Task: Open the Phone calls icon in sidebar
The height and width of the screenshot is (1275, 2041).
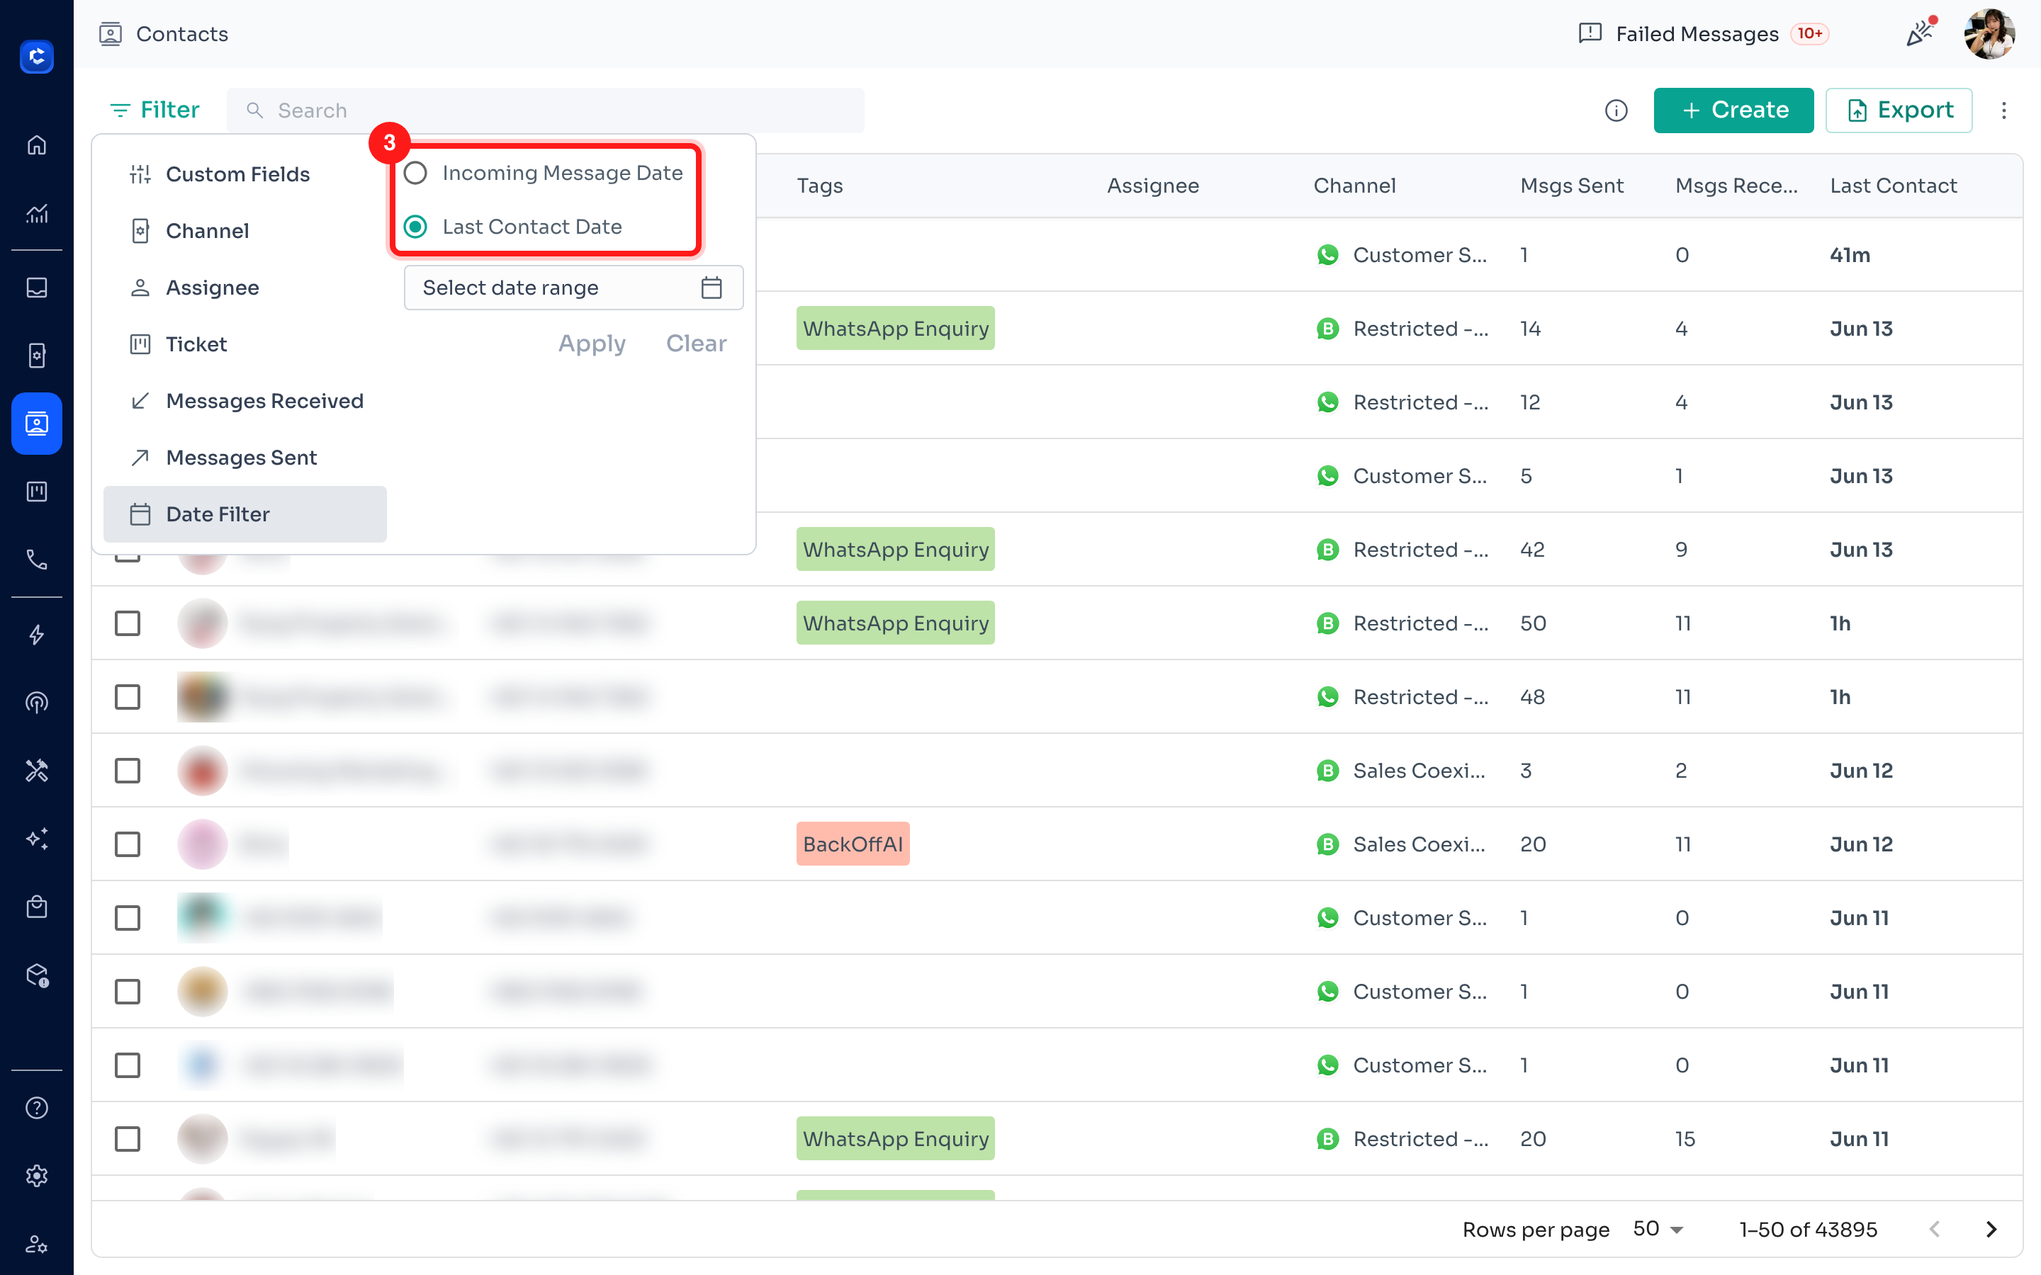Action: click(36, 559)
